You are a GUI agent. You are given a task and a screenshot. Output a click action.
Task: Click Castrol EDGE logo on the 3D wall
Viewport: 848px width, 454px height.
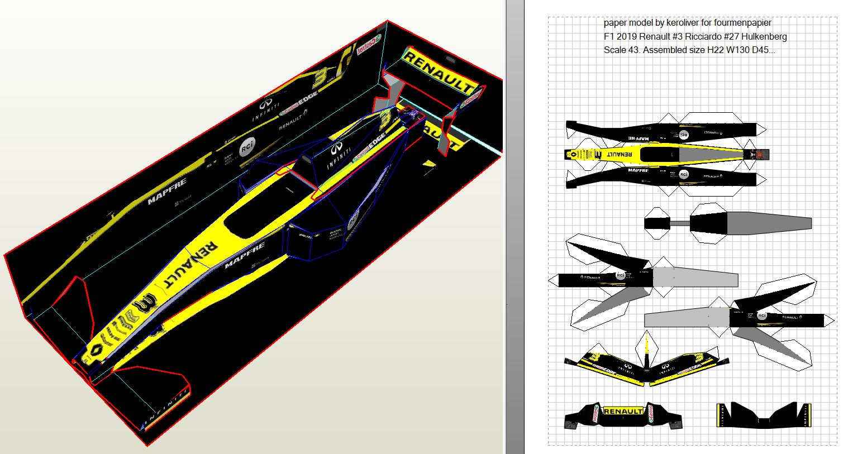coord(298,103)
